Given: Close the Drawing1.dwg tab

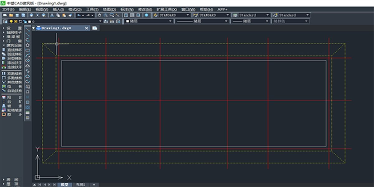Looking at the screenshot, I should [x=87, y=28].
